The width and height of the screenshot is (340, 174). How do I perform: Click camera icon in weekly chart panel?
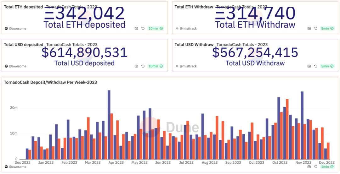(309, 167)
